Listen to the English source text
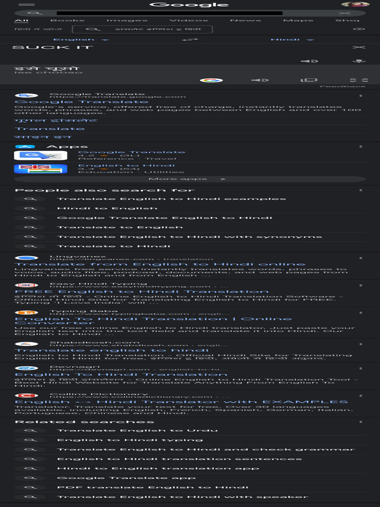This screenshot has height=507, width=380. point(309,61)
